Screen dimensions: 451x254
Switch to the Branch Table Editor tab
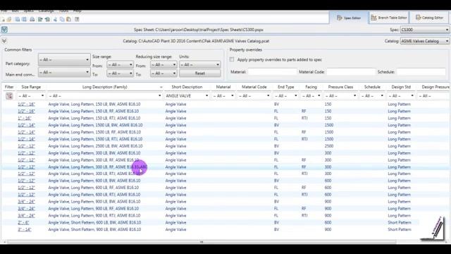pyautogui.click(x=389, y=18)
